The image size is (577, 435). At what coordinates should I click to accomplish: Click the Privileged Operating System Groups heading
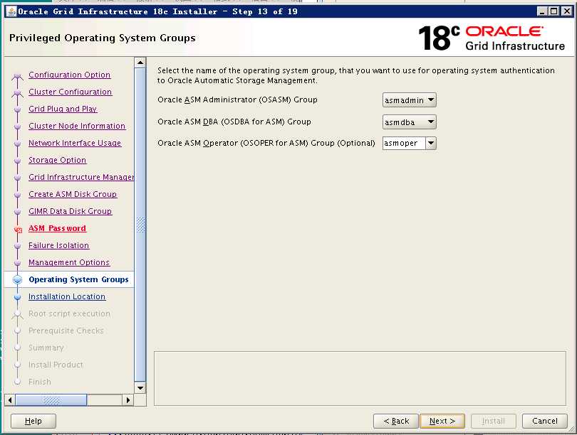(103, 38)
